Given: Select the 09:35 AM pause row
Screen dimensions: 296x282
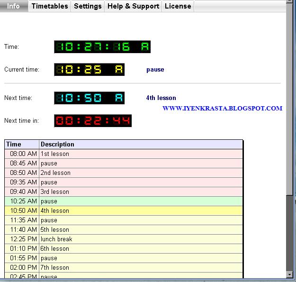Looking at the screenshot, I should pyautogui.click(x=124, y=182).
